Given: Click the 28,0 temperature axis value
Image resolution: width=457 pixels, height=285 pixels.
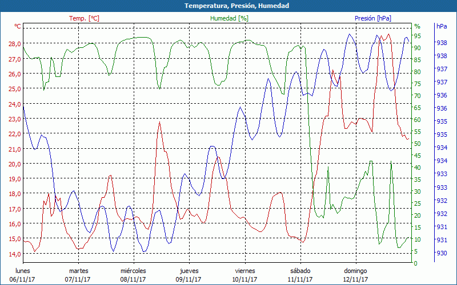Looking at the screenshot, I should (15, 44).
